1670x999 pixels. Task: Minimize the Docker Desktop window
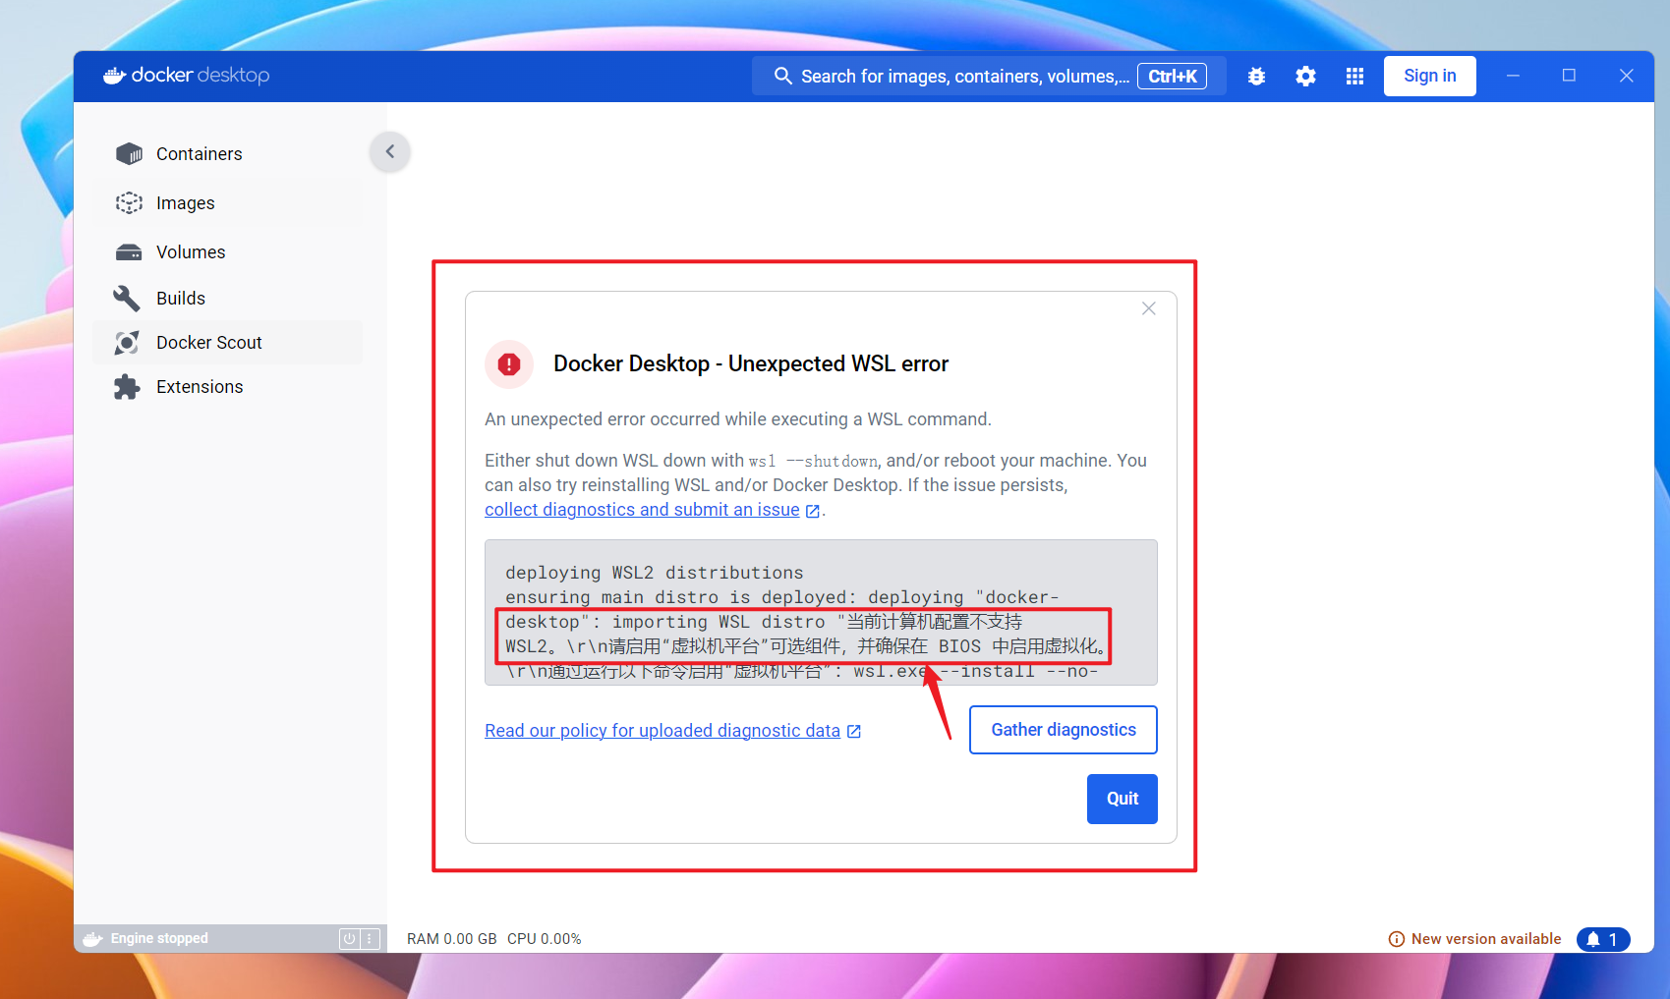[1513, 76]
